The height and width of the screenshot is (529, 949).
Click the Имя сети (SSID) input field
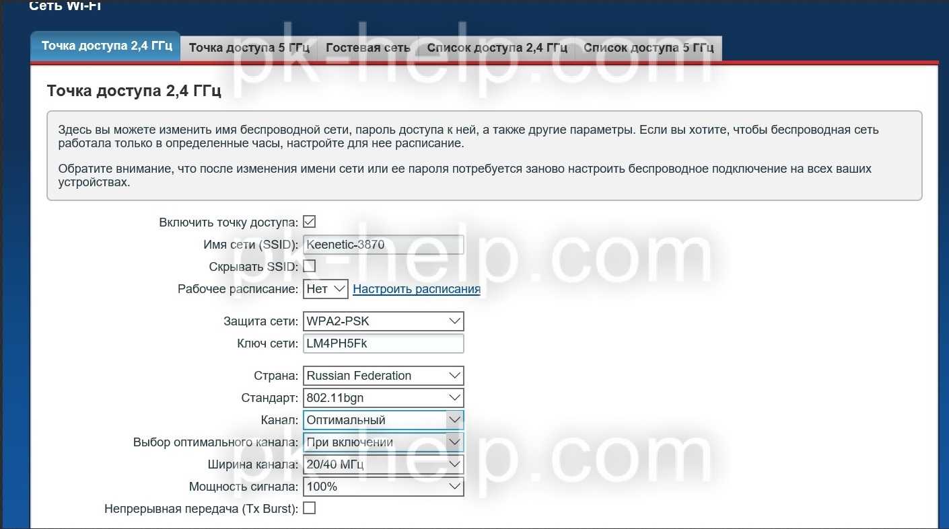click(x=383, y=245)
